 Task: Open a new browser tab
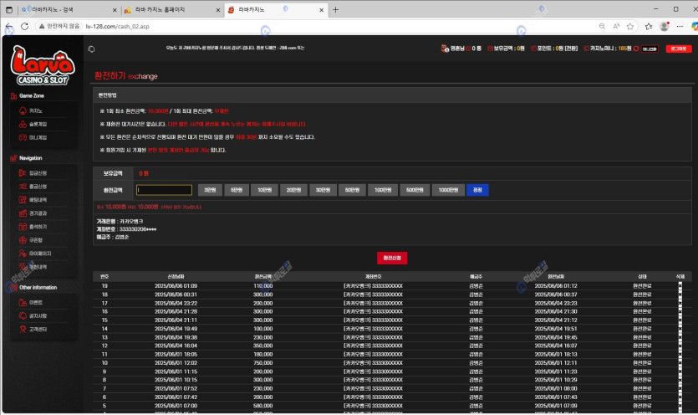[335, 10]
